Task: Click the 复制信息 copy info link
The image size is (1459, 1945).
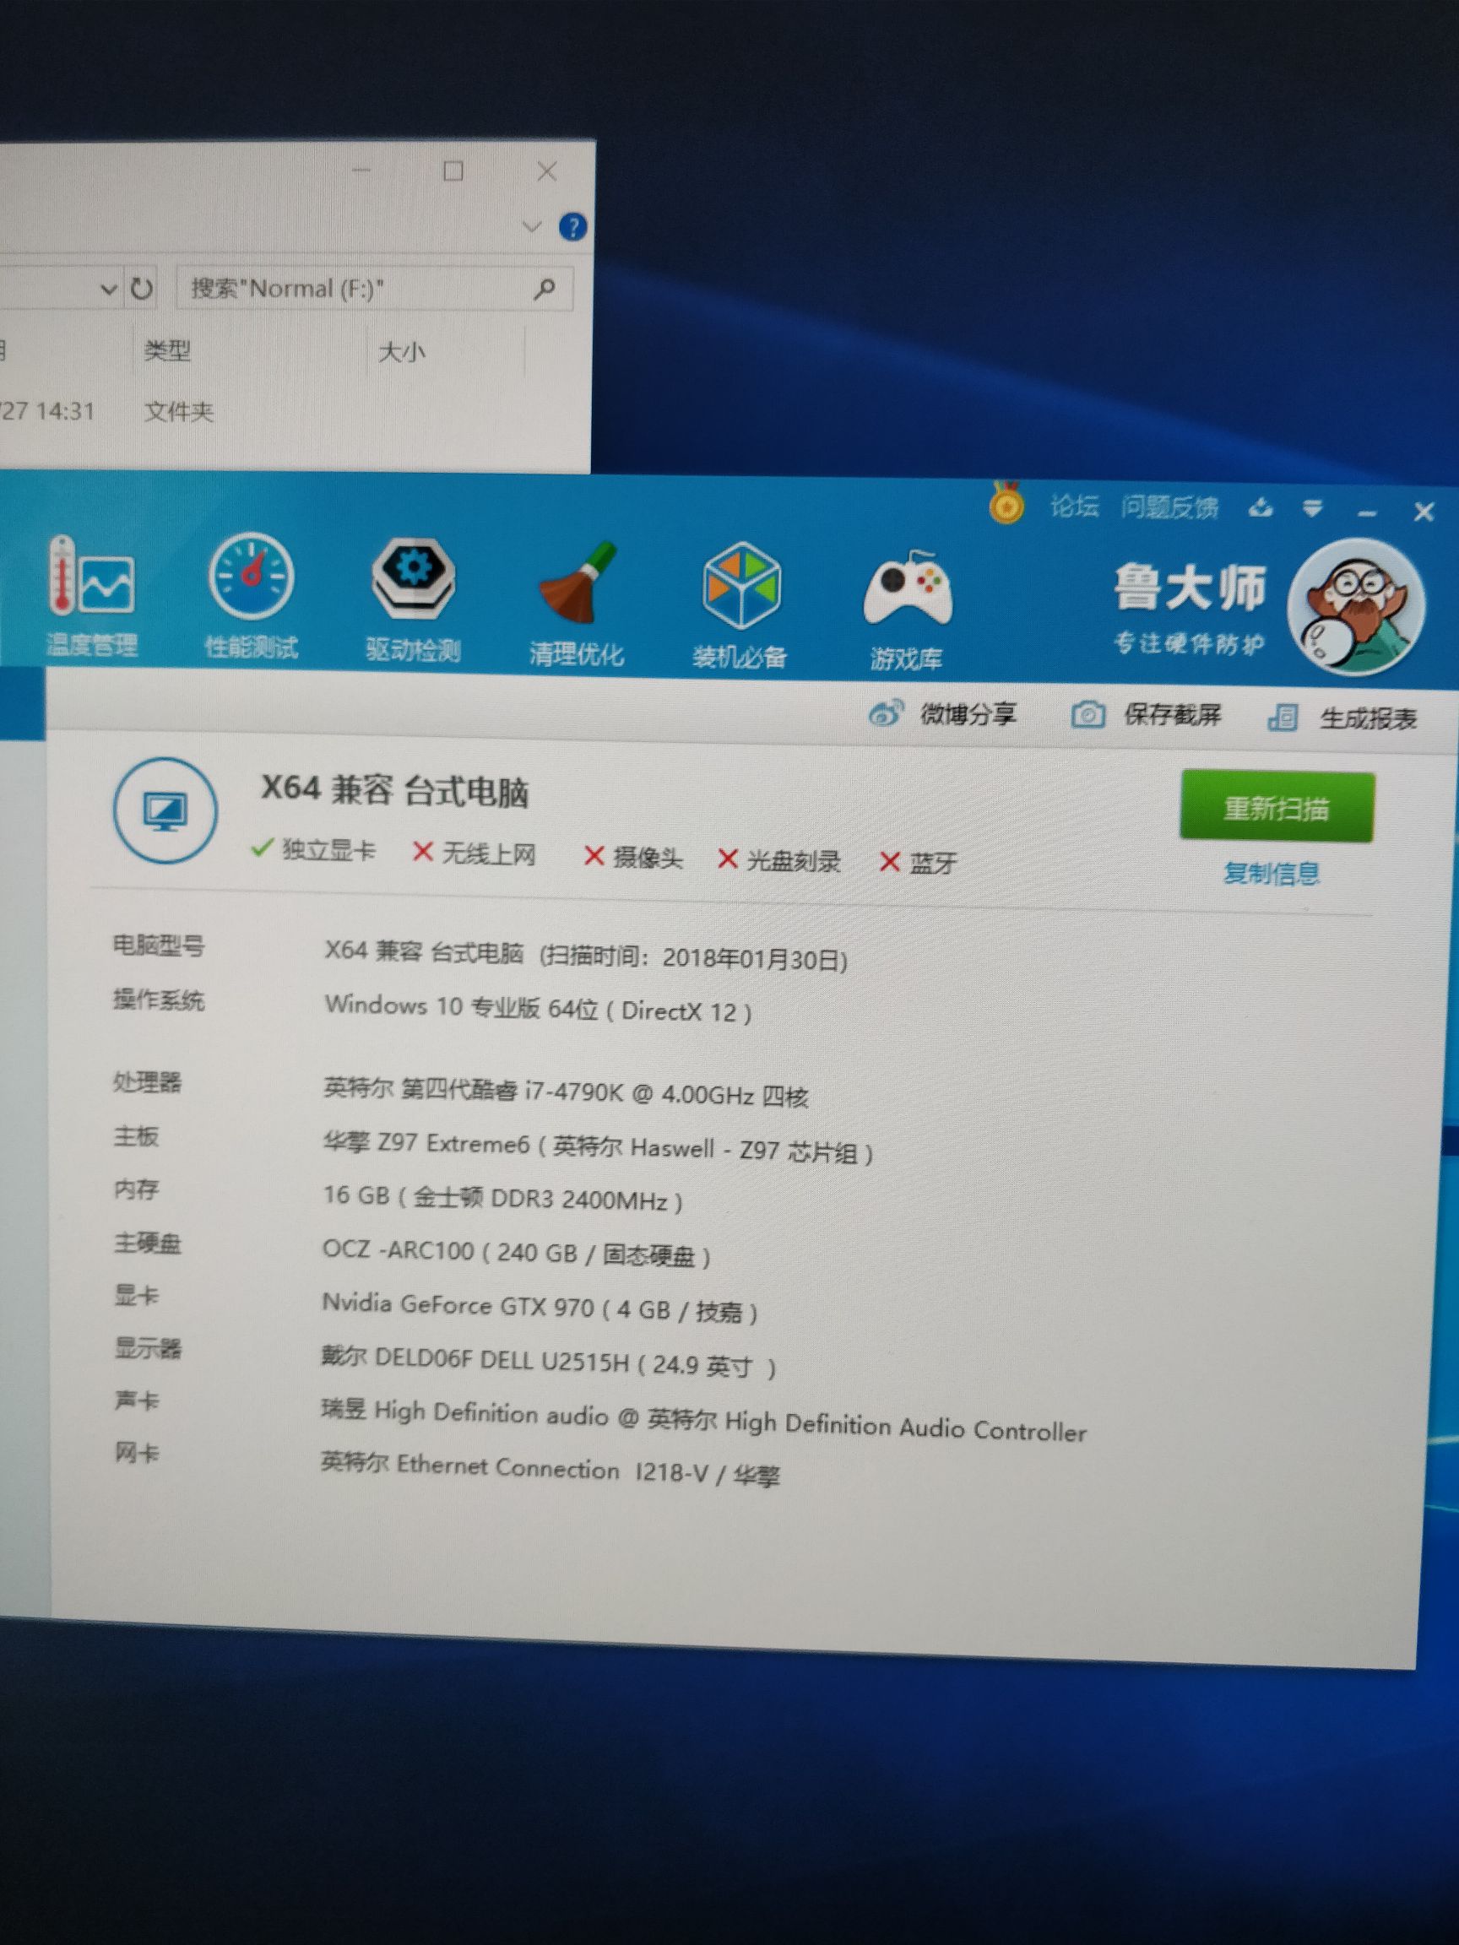Action: (x=1272, y=873)
